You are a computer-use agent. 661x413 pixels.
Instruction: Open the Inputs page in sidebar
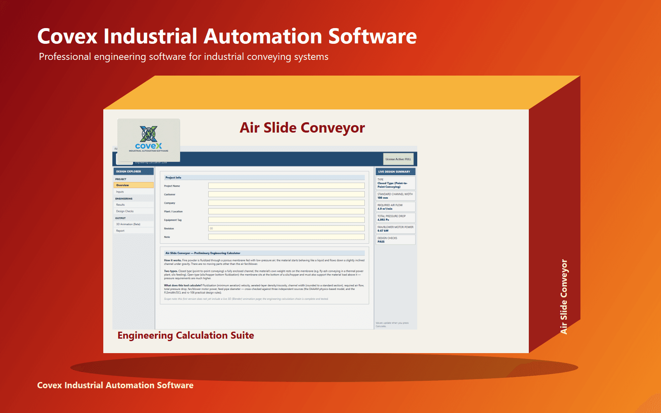133,192
